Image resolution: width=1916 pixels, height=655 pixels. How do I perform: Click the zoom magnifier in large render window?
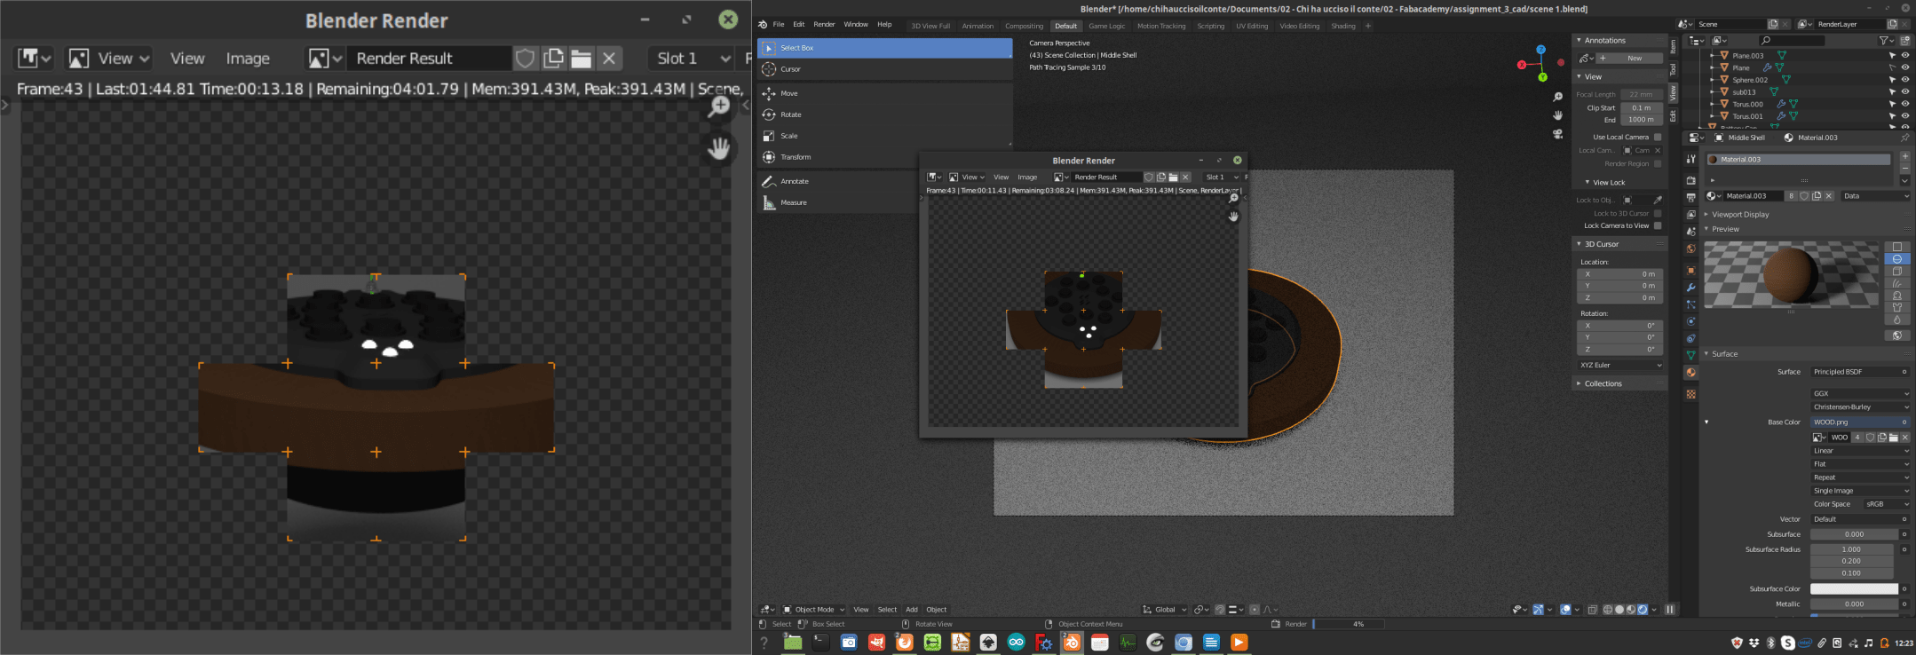point(719,107)
